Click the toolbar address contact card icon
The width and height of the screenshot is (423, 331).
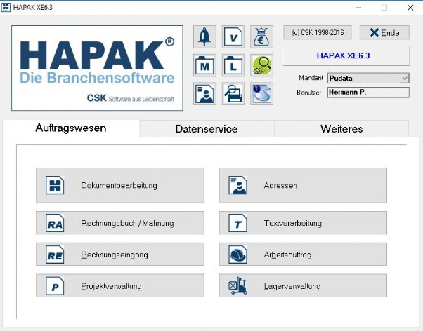[x=204, y=94]
